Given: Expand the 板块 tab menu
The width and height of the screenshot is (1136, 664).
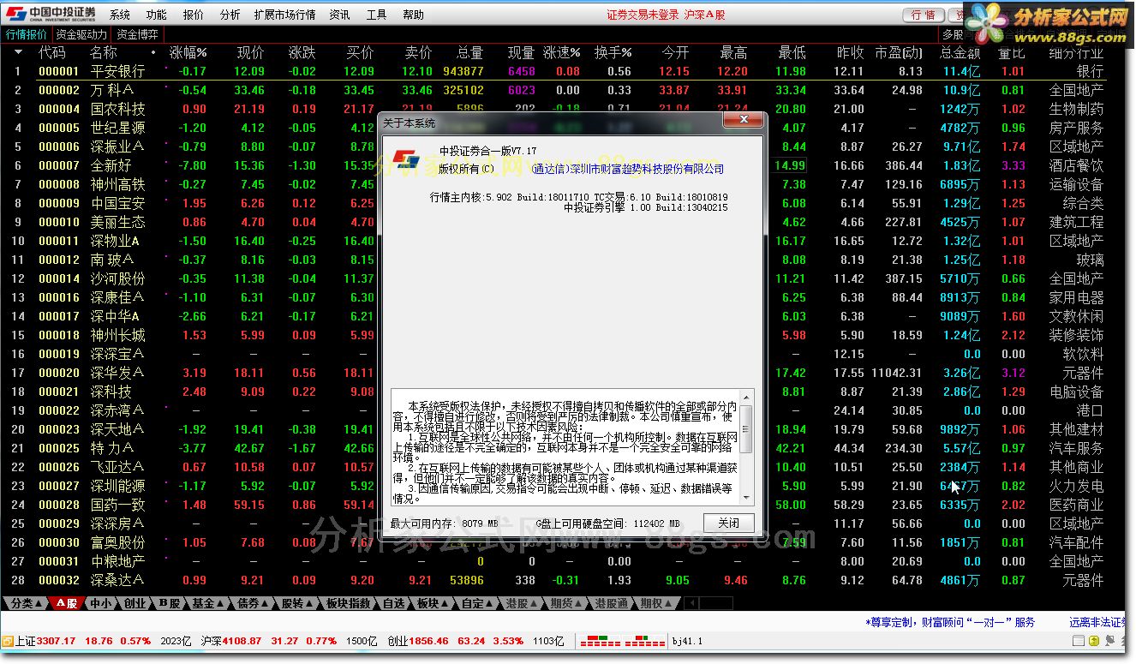Looking at the screenshot, I should 433,603.
